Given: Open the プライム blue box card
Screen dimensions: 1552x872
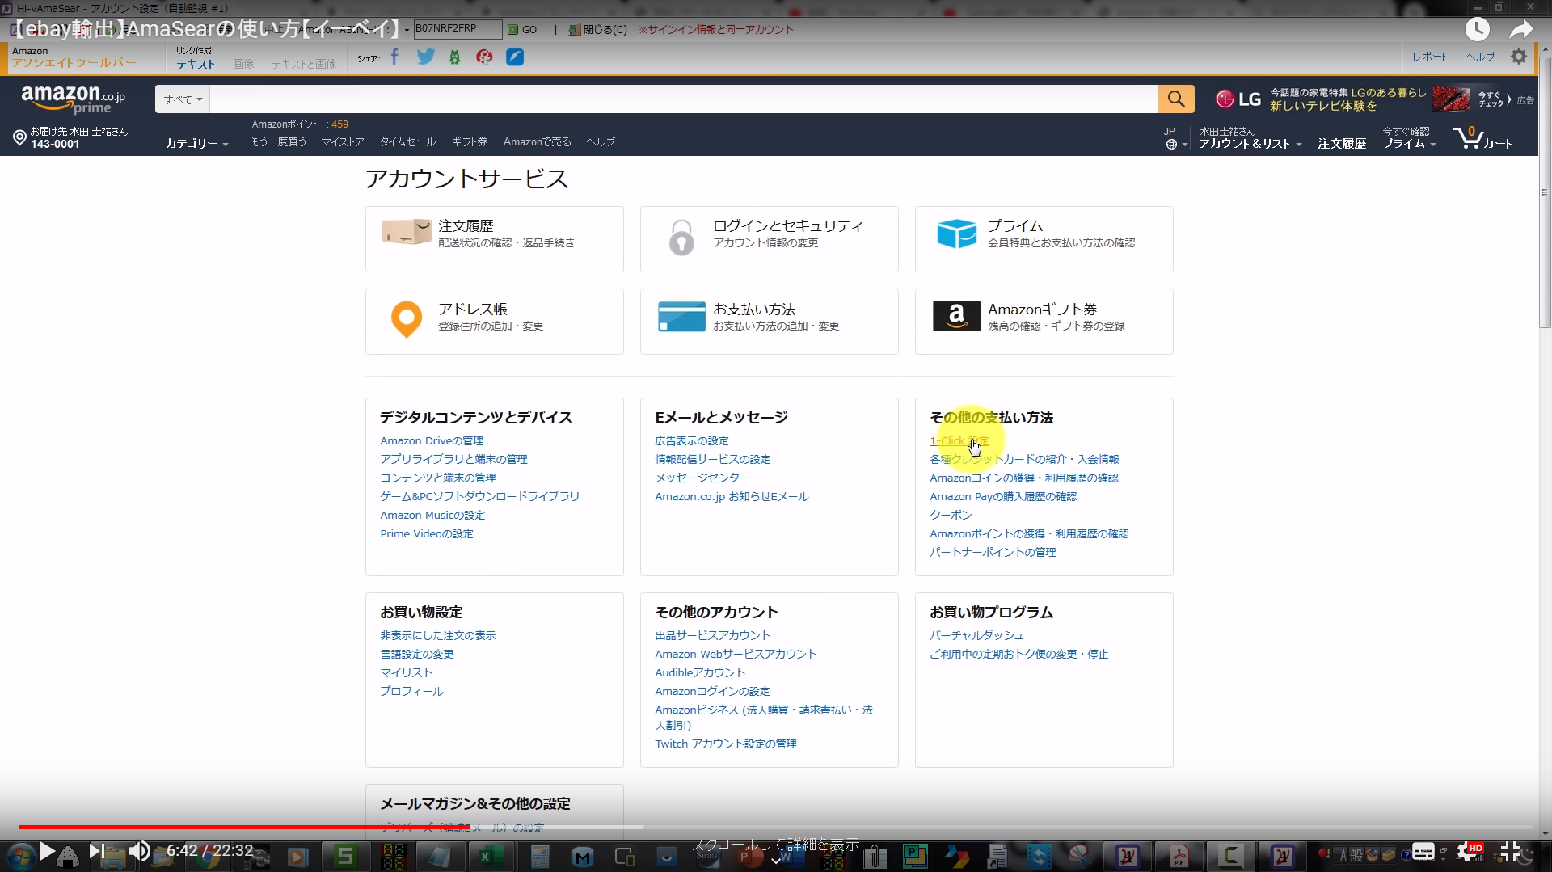Looking at the screenshot, I should [1044, 239].
